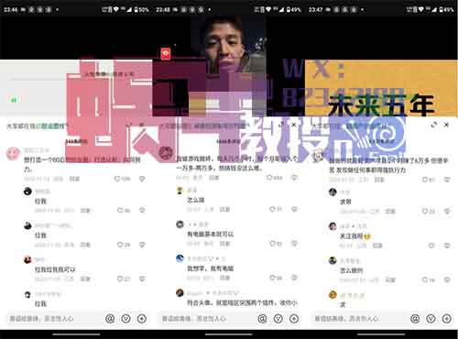The height and width of the screenshot is (339, 458).
Task: Tap the @ mention icon in right screenshot
Action: (x=415, y=319)
